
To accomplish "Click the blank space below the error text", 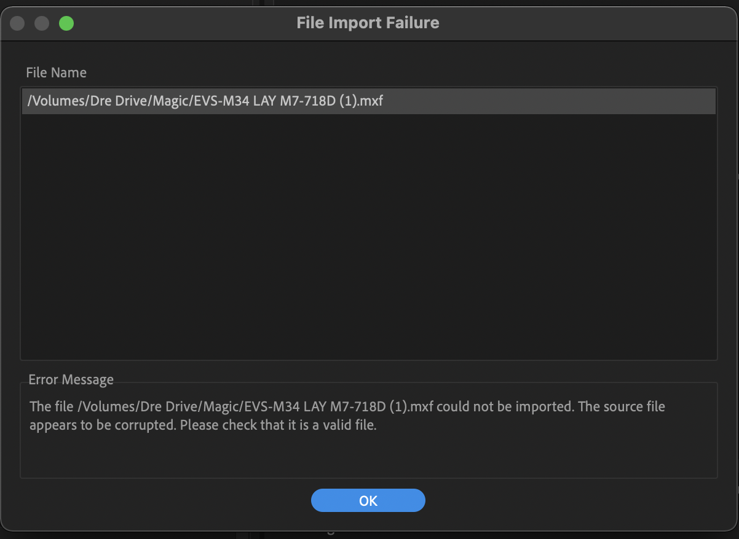I will point(369,456).
